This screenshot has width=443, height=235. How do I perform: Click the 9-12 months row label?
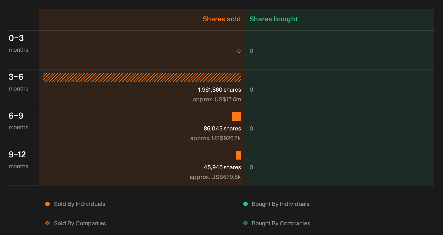18,160
